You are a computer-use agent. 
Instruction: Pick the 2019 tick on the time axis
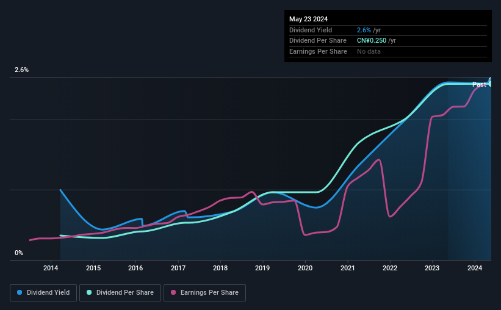tap(262, 268)
